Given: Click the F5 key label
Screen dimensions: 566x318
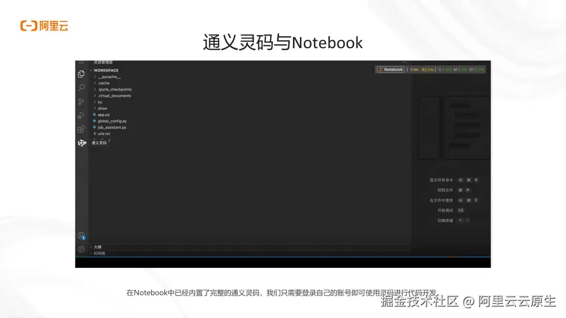Looking at the screenshot, I should coord(461,210).
